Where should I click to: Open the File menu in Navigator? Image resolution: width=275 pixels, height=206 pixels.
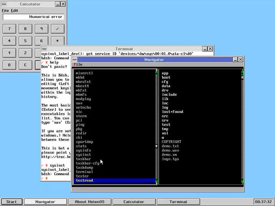[78, 64]
